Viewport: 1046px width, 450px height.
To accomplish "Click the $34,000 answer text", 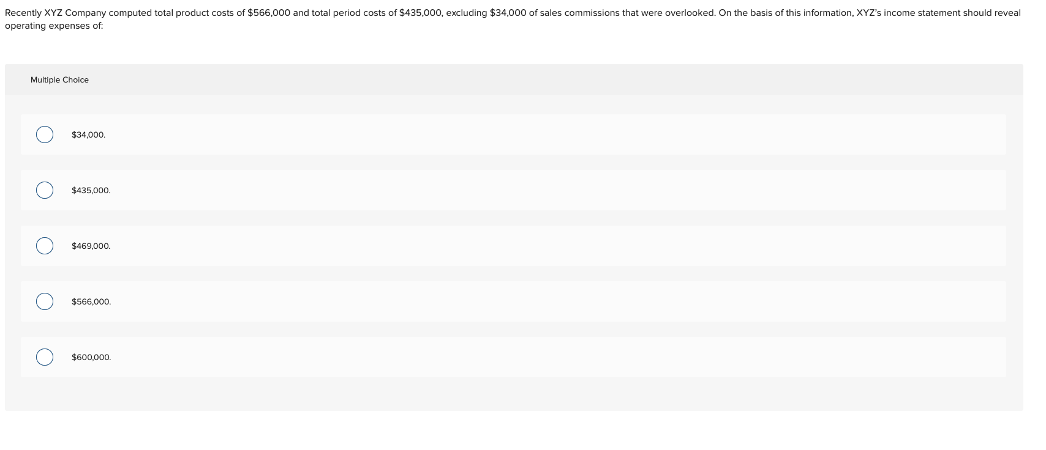I will coord(88,135).
